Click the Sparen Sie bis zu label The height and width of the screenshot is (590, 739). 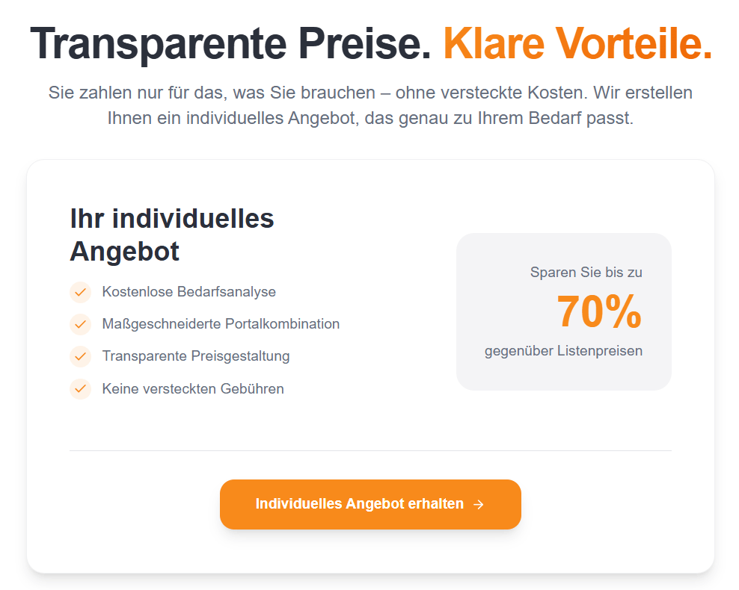(x=586, y=273)
